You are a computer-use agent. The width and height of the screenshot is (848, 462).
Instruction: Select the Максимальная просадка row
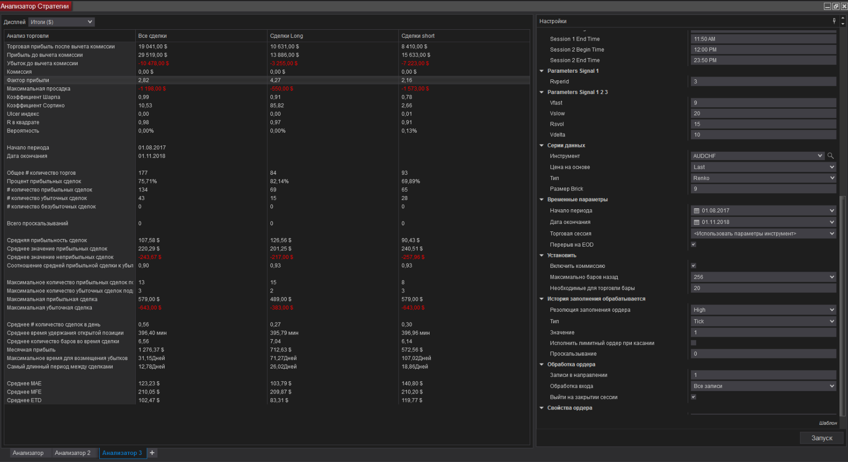tap(267, 89)
